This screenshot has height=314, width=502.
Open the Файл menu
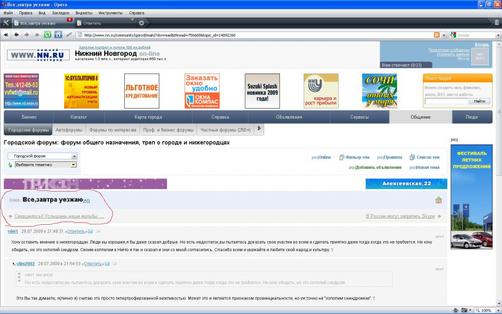tap(8, 13)
